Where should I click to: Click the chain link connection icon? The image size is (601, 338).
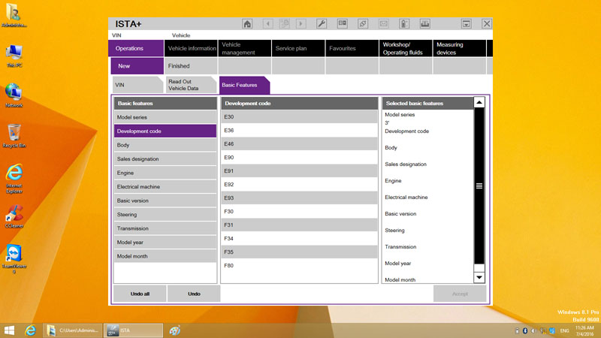click(x=363, y=24)
